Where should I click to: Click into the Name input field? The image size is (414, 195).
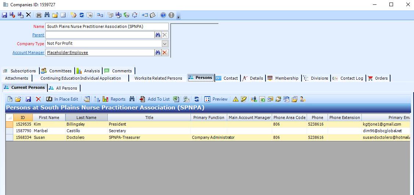tap(107, 27)
